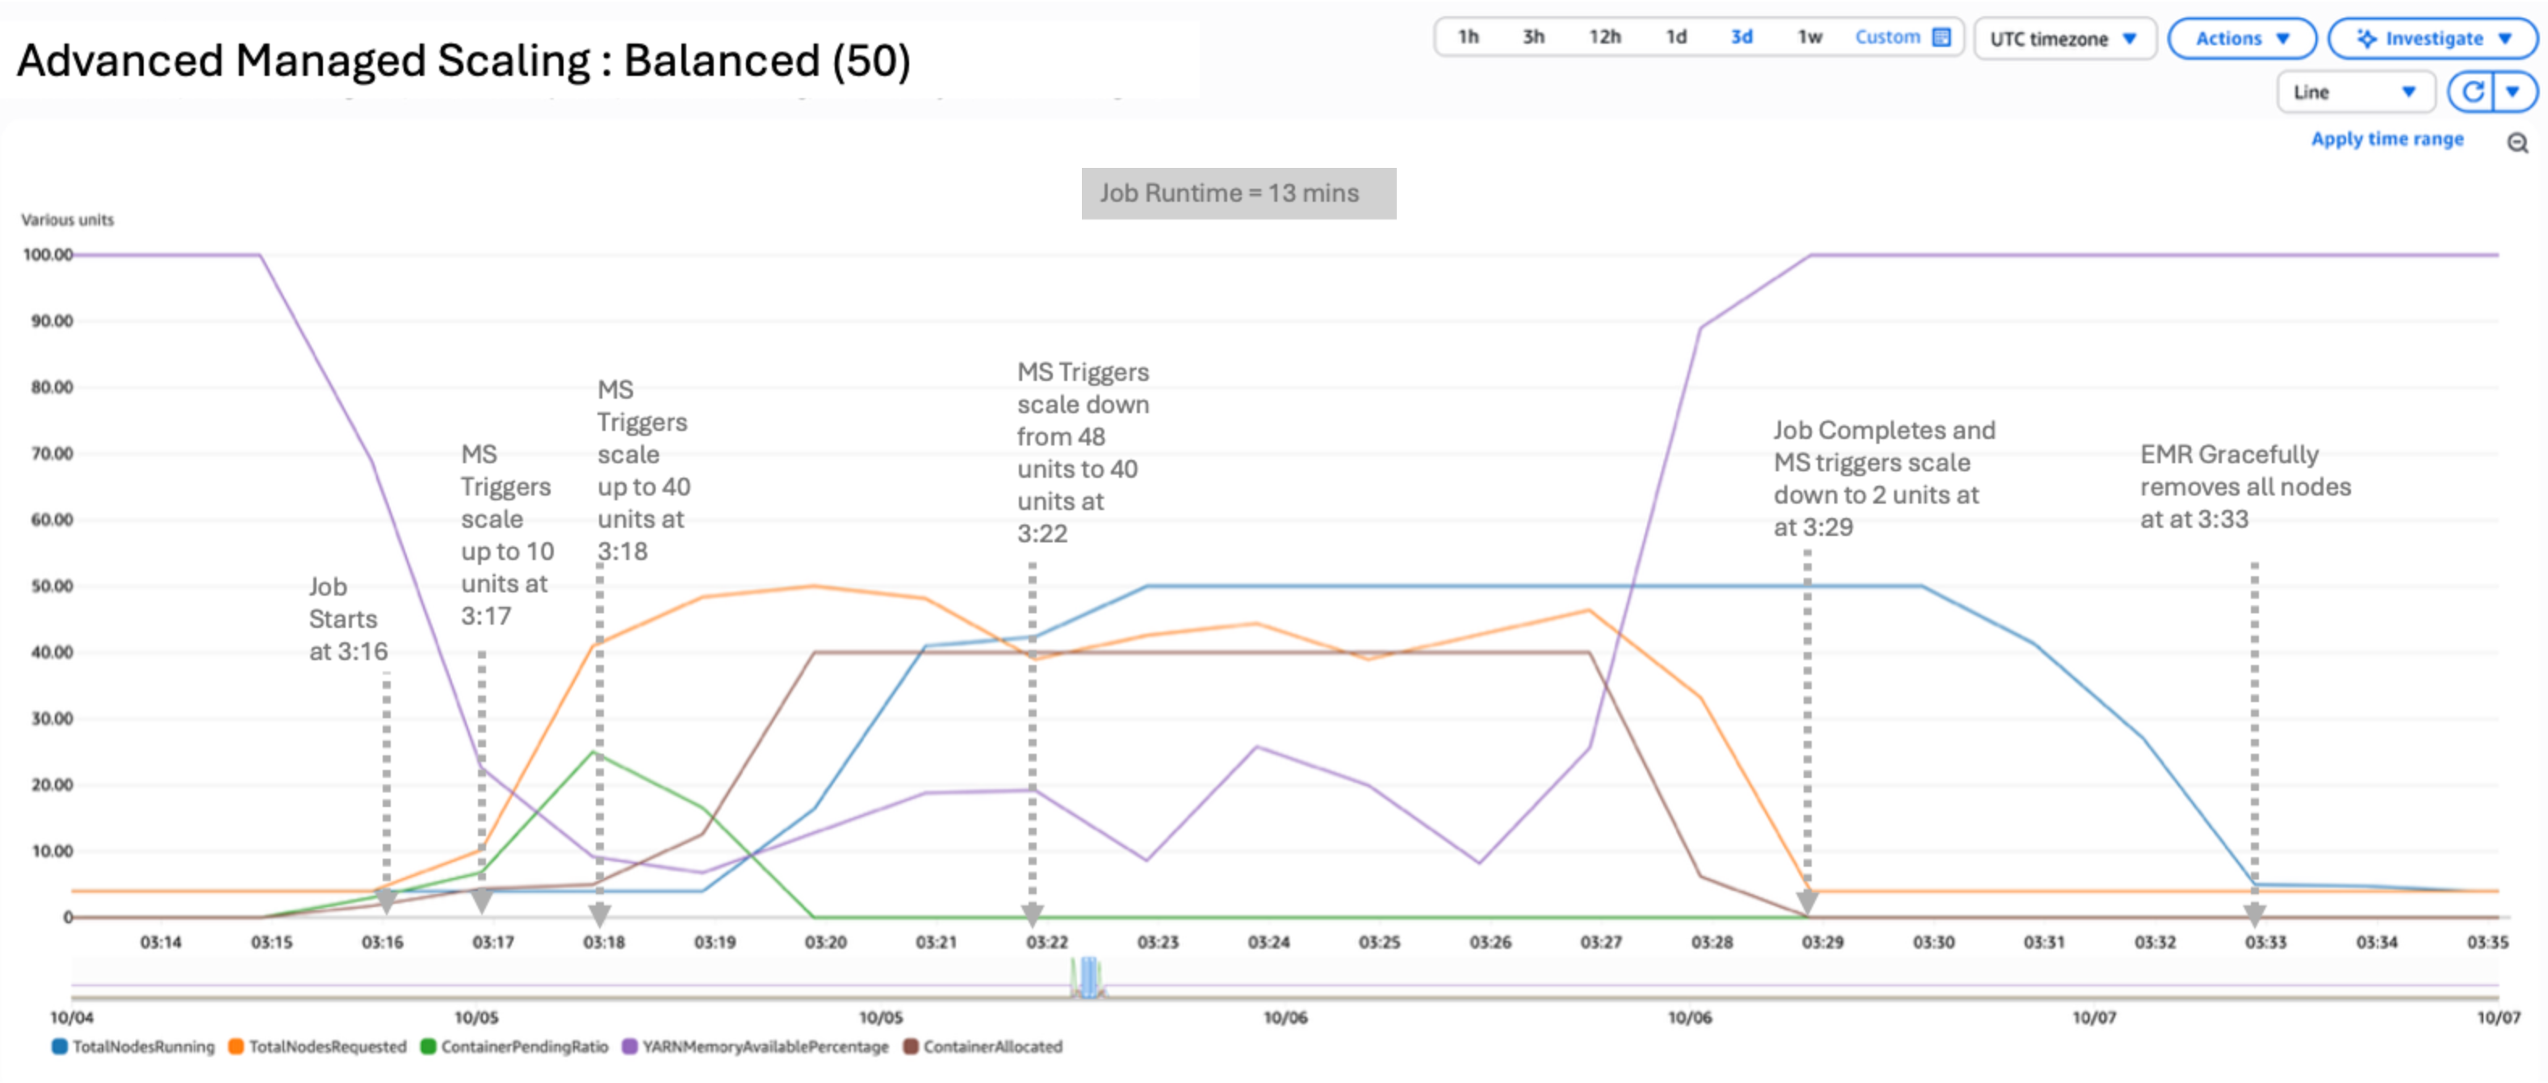Toggle YARNMemoryAvailablePercentage legend purple swatch
This screenshot has width=2548, height=1083.
click(629, 1047)
